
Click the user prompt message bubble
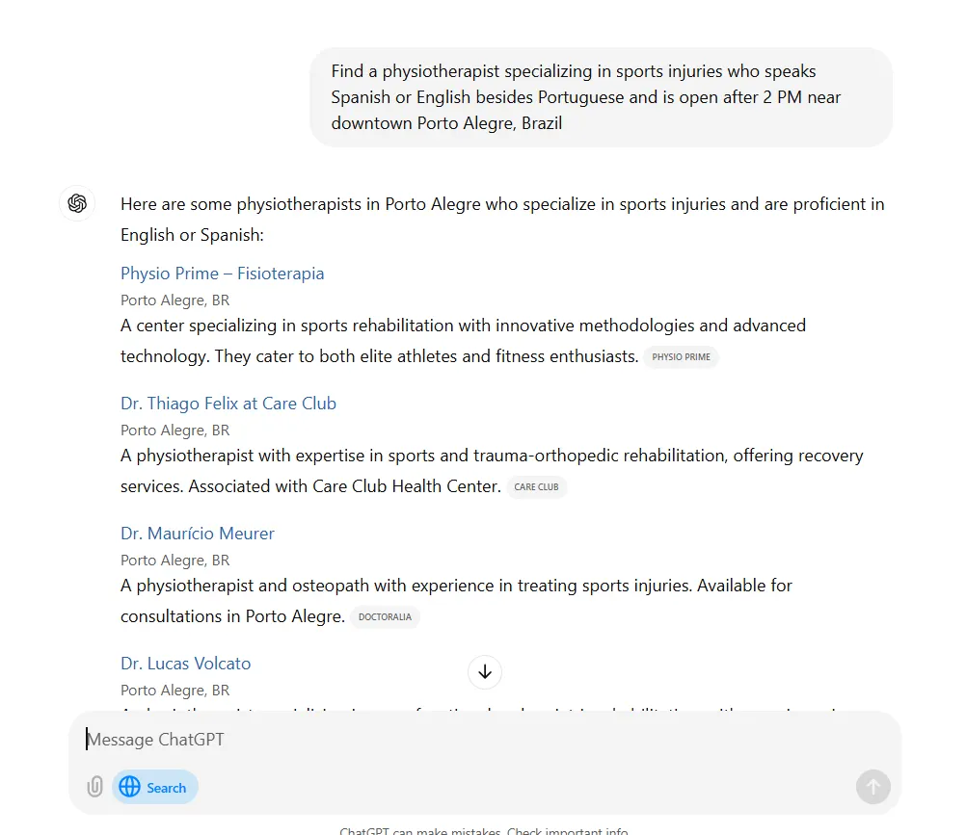(601, 97)
